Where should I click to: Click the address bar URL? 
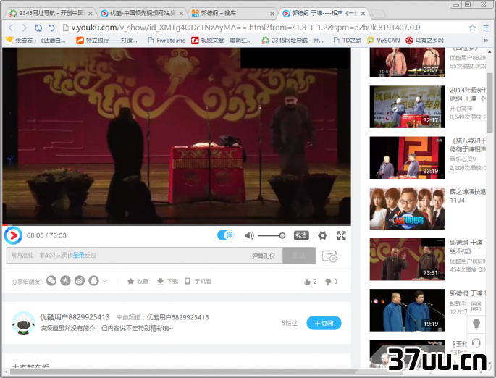point(245,28)
